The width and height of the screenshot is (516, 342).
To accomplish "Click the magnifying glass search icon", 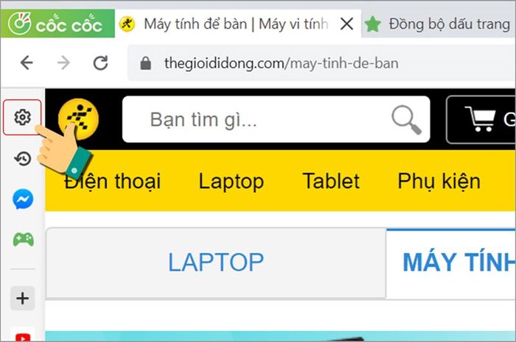I will click(x=406, y=119).
